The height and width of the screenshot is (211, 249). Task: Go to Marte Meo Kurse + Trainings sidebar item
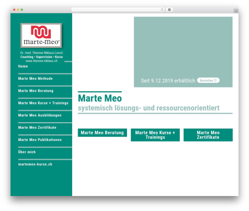click(x=43, y=103)
